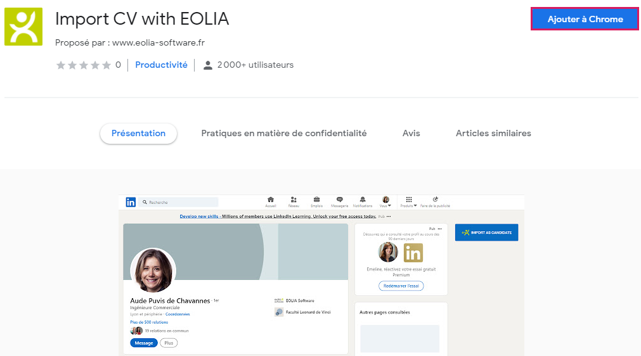Image resolution: width=641 pixels, height=356 pixels.
Task: Open Pratiques en matière de confidentialité tab
Action: (283, 134)
